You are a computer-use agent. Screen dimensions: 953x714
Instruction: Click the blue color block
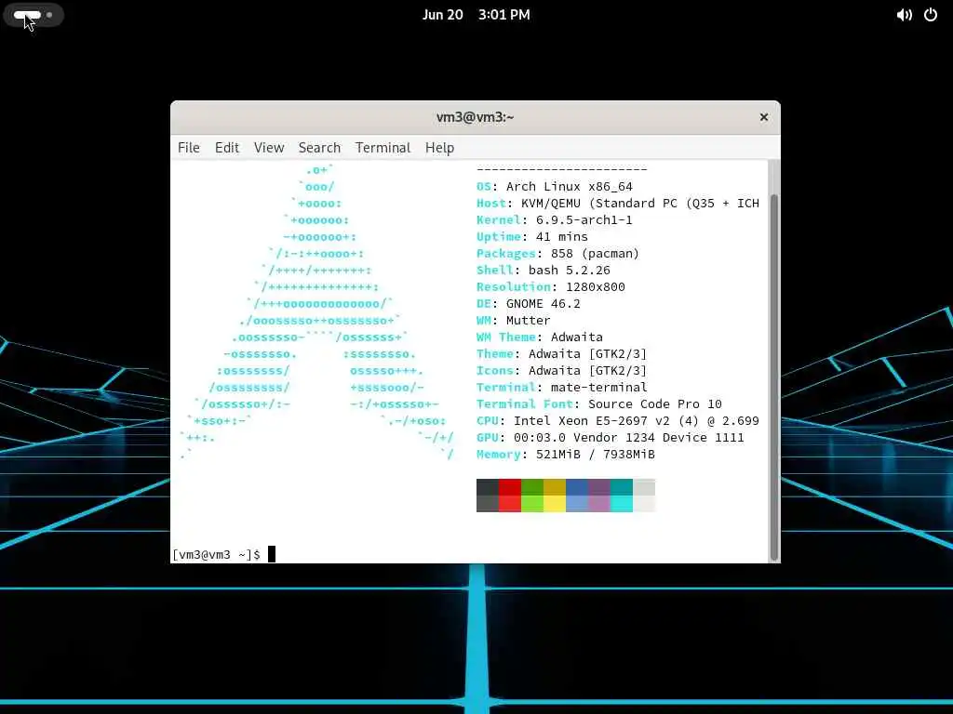(x=577, y=496)
